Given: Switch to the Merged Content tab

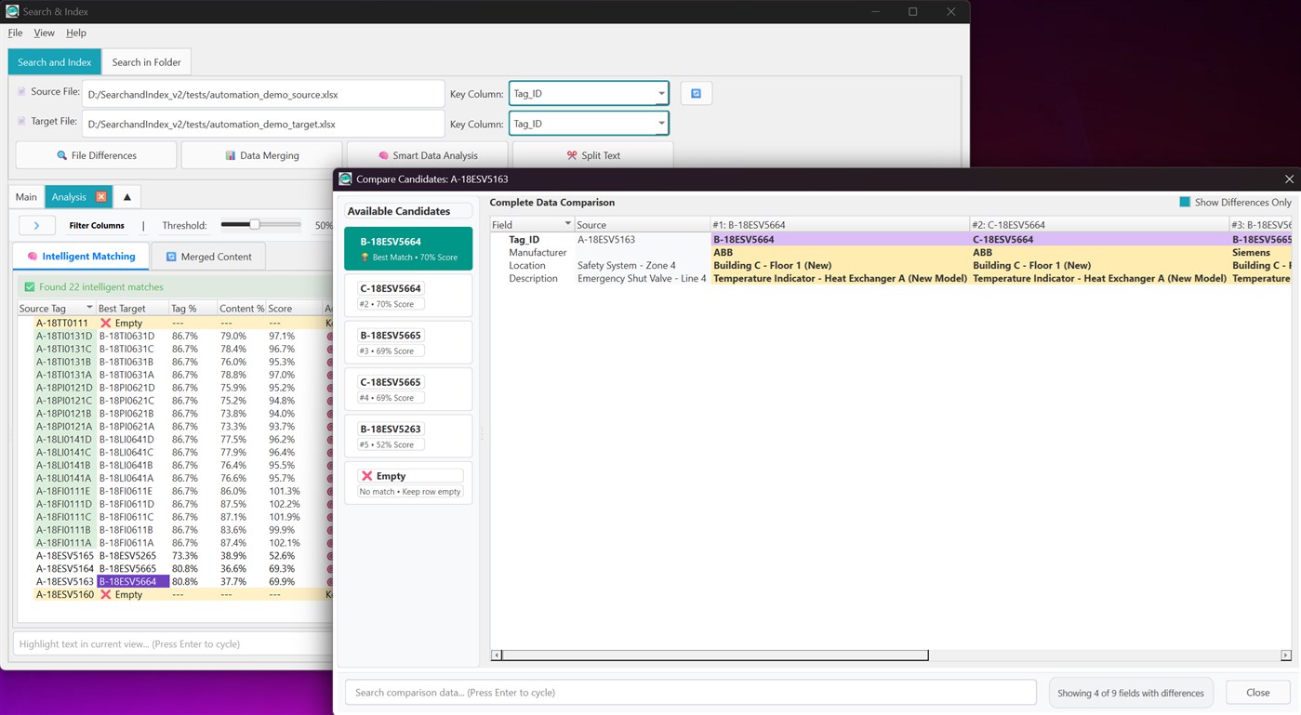Looking at the screenshot, I should point(208,256).
